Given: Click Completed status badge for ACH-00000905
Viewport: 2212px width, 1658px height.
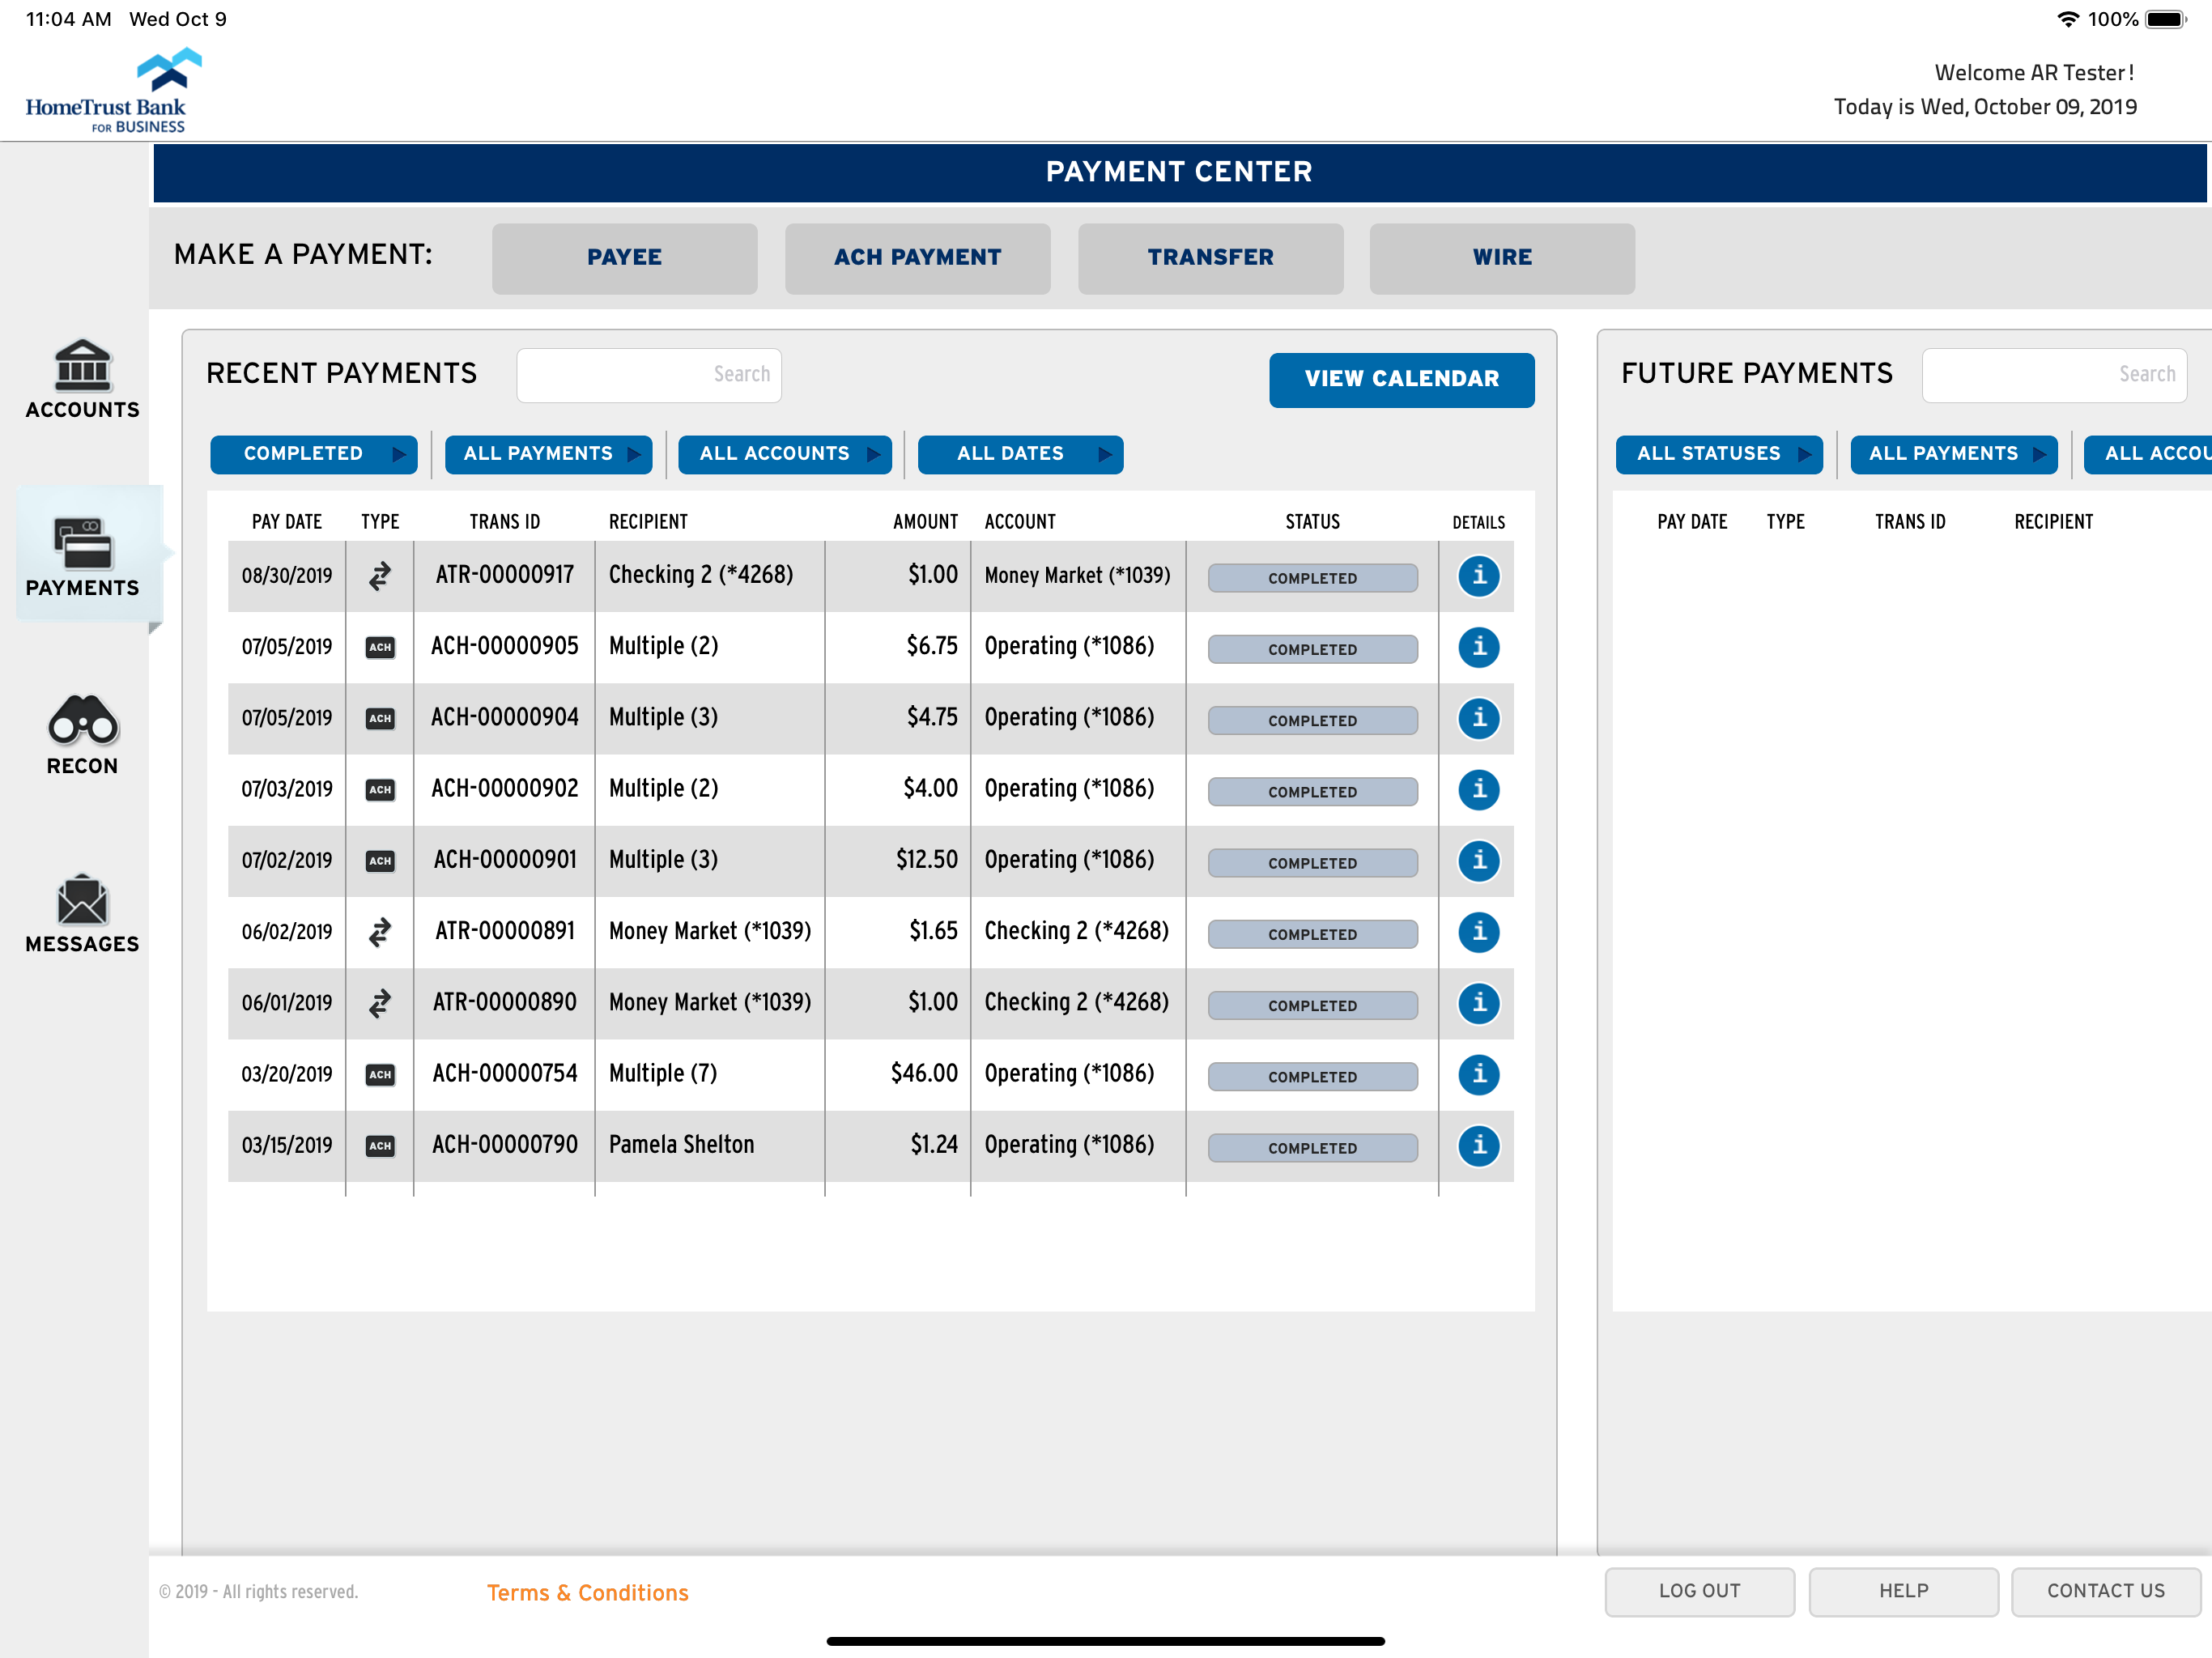Looking at the screenshot, I should [x=1313, y=649].
